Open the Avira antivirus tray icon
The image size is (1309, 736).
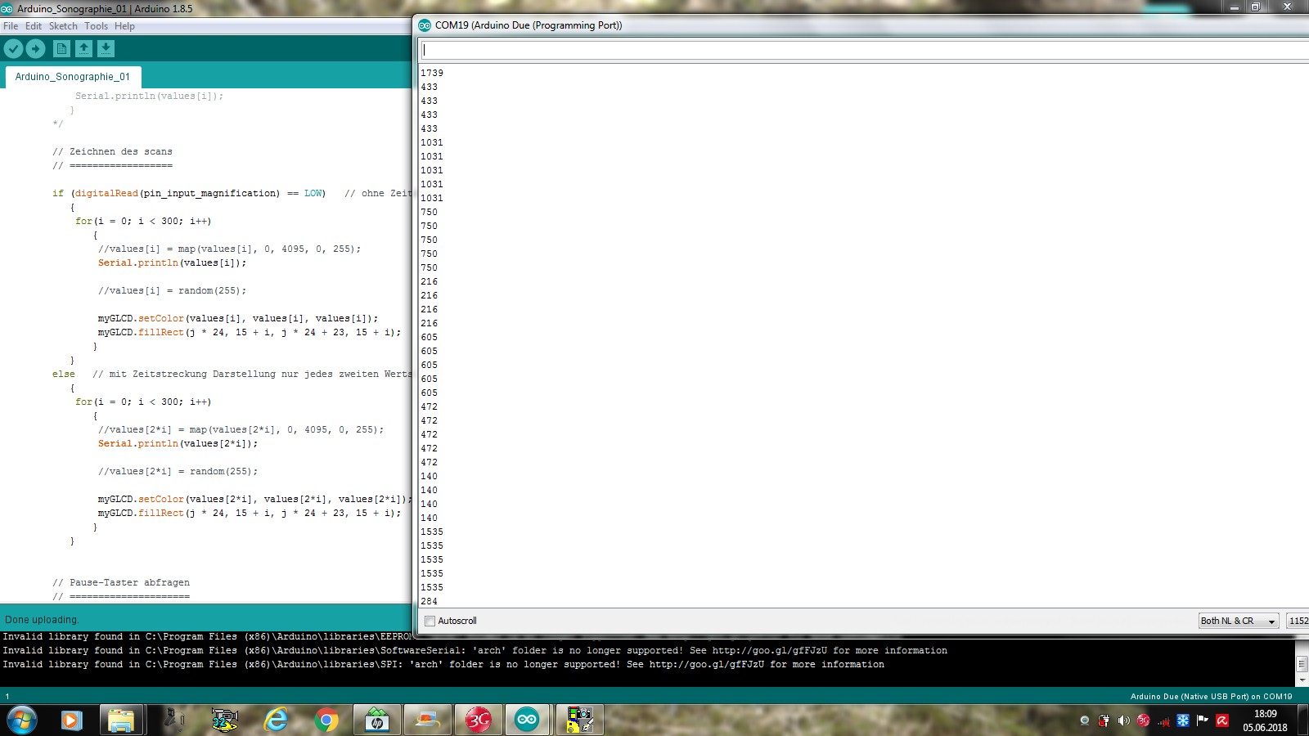coord(1222,720)
